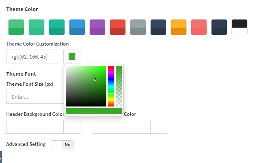Select the mint green theme swatch
The height and width of the screenshot is (163, 259).
[37, 27]
